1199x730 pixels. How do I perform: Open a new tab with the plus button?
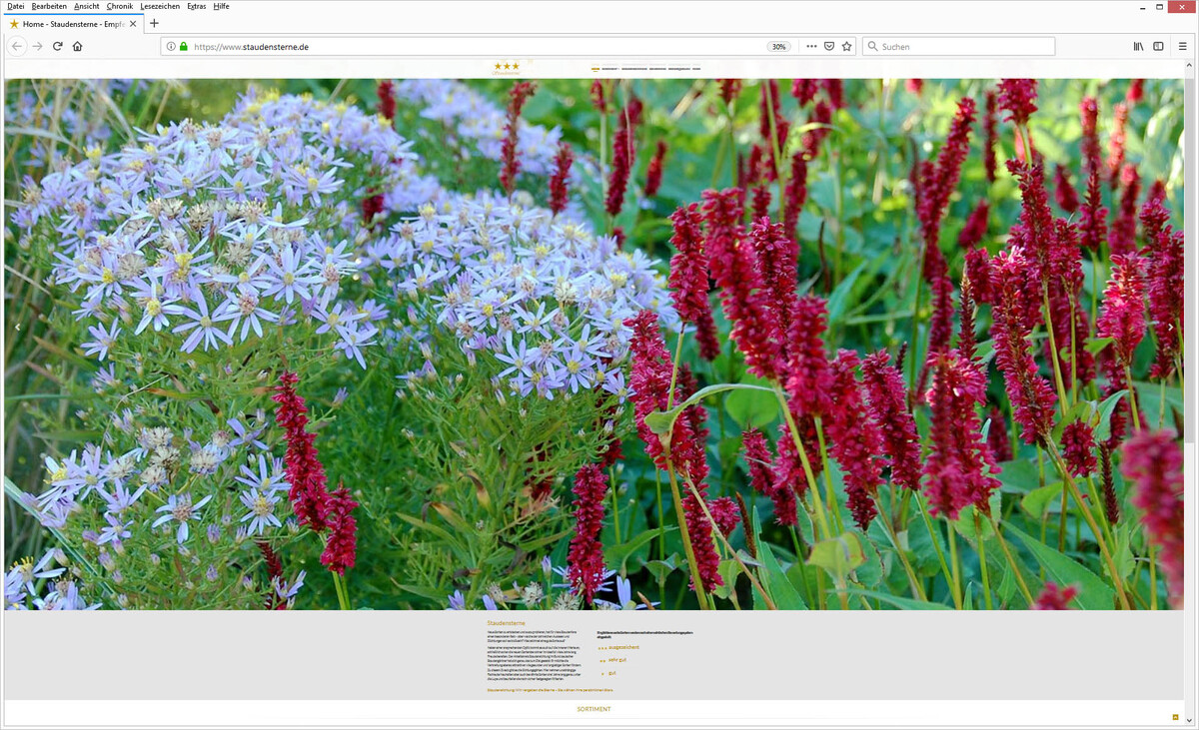coord(154,23)
